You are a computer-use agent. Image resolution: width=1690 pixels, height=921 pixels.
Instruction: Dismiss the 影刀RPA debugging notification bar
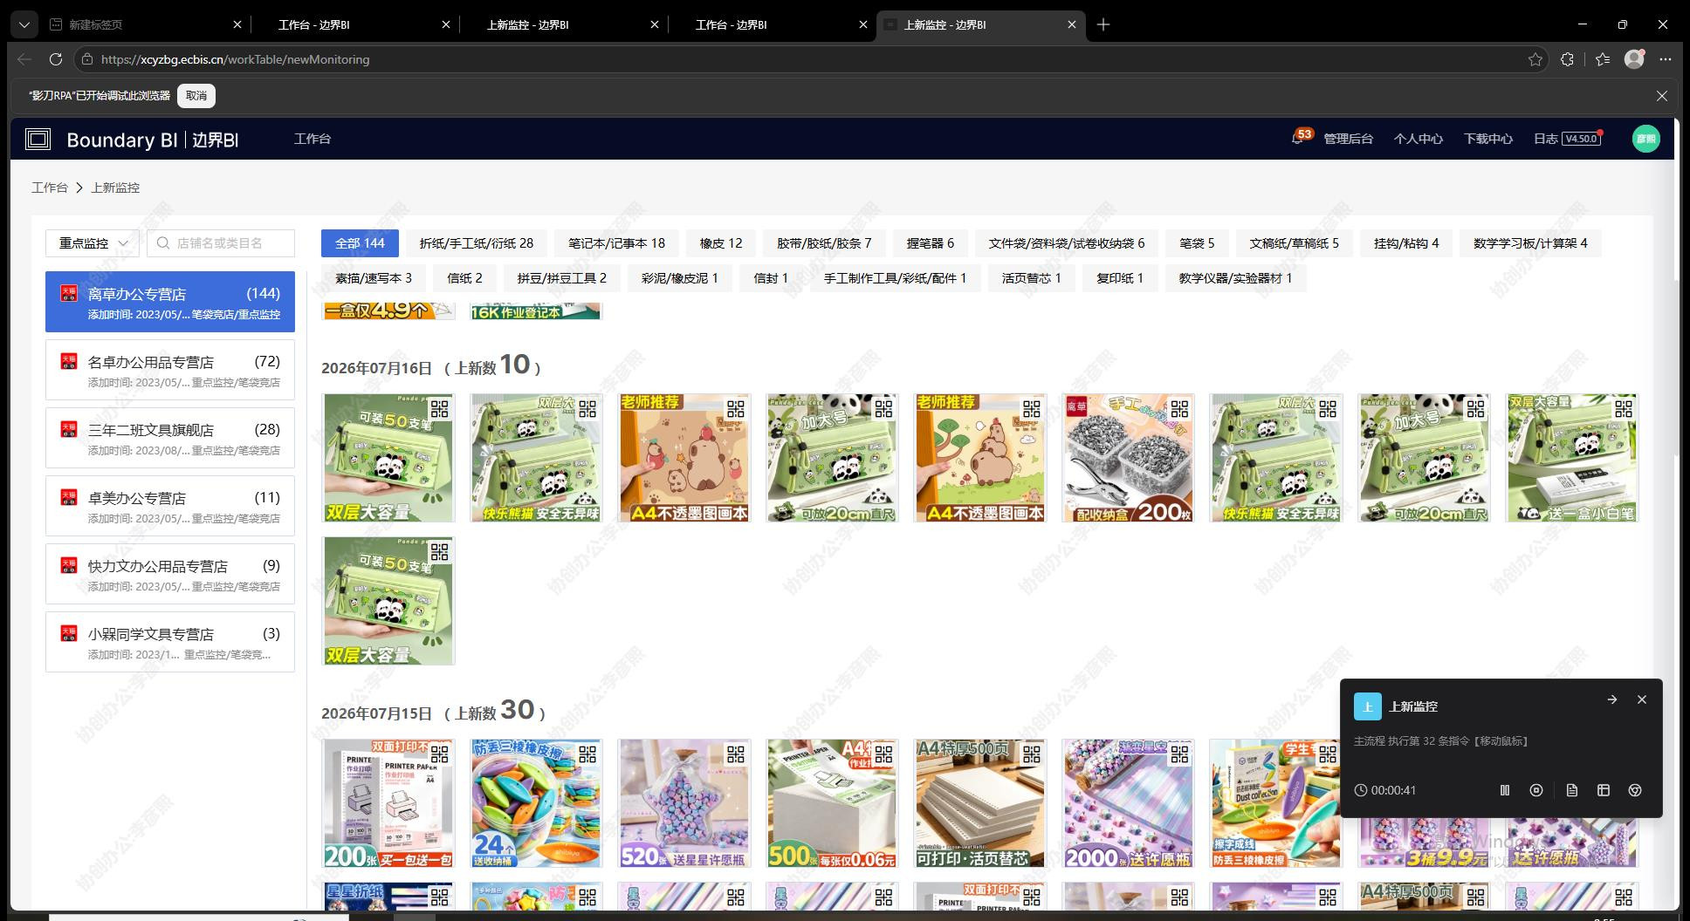pyautogui.click(x=1662, y=96)
